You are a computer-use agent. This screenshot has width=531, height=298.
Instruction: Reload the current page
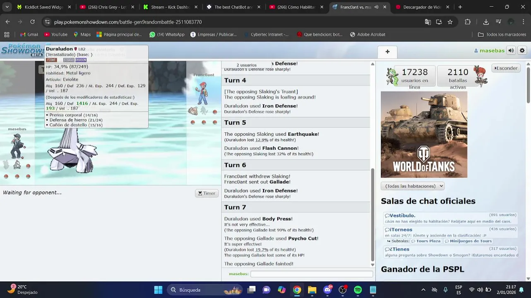[32, 22]
